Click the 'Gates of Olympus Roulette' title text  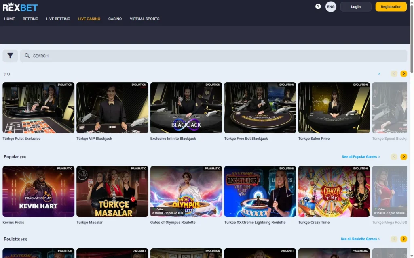click(173, 223)
